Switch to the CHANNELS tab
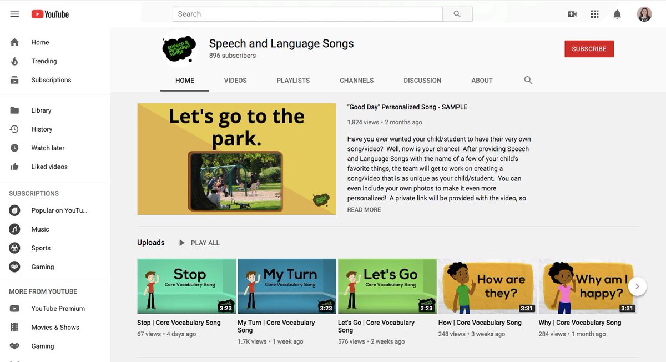The image size is (666, 362). point(357,81)
